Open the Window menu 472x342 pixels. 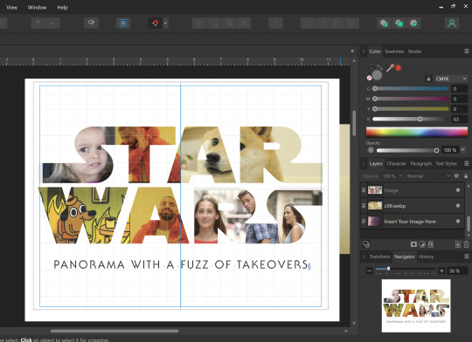[x=37, y=7]
